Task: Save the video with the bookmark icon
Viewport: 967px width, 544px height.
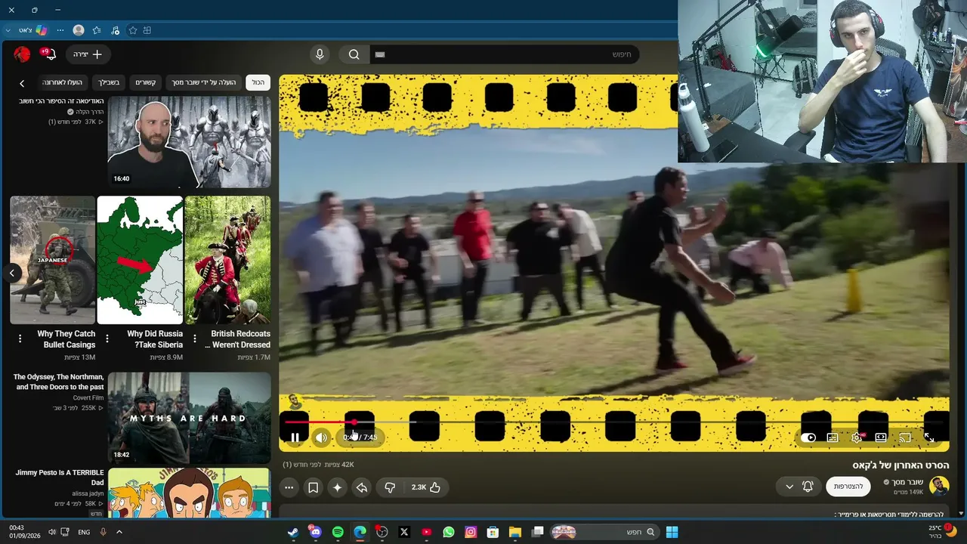Action: coord(313,487)
